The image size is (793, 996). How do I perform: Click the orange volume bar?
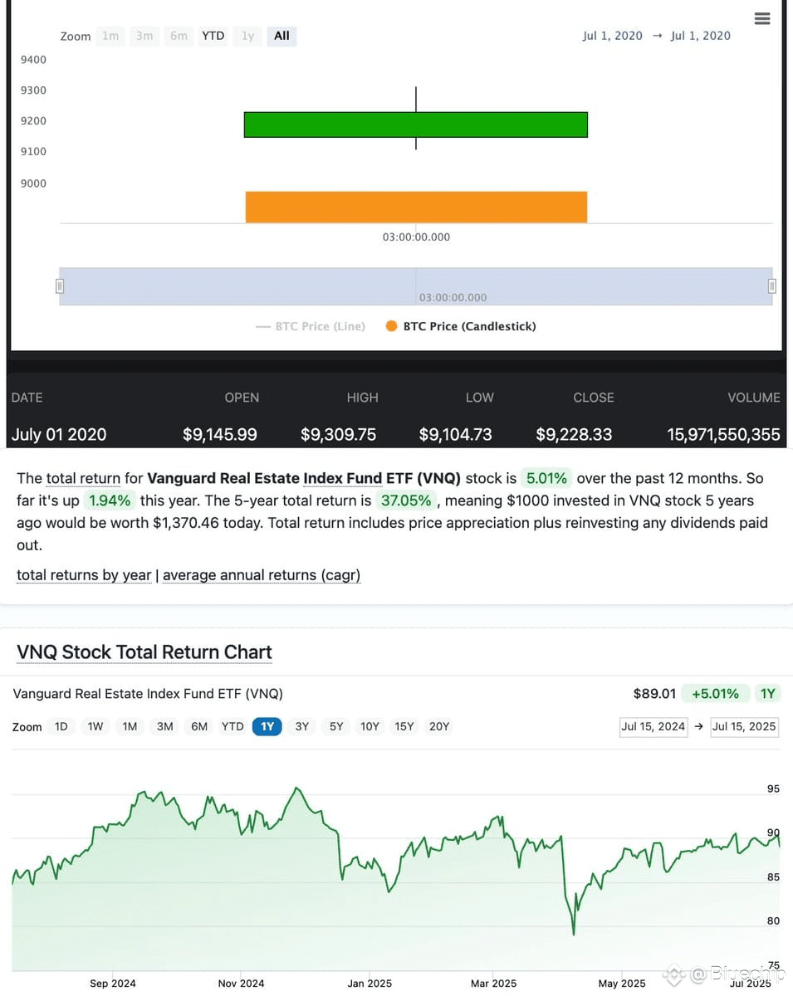[416, 207]
